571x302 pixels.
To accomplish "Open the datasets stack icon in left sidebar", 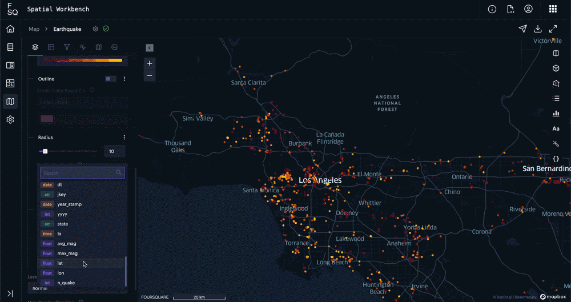I will click(10, 47).
